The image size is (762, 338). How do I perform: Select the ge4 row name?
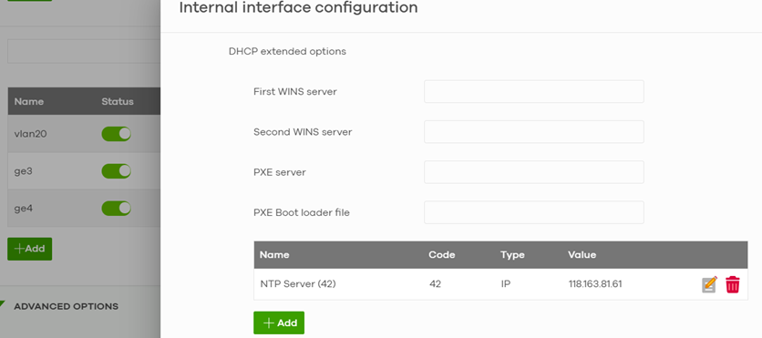[x=24, y=209]
